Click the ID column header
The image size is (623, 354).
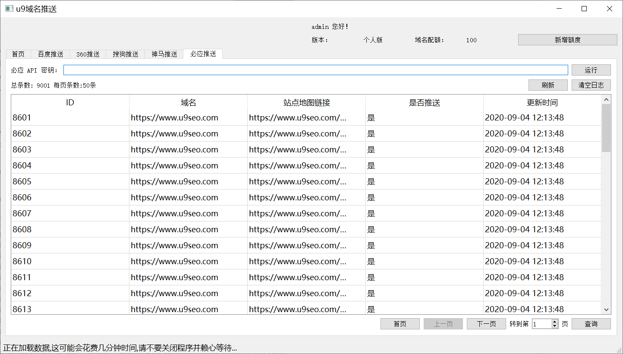[70, 102]
